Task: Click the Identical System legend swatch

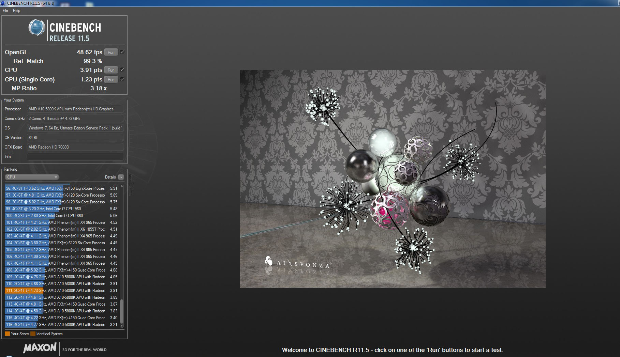Action: 33,334
